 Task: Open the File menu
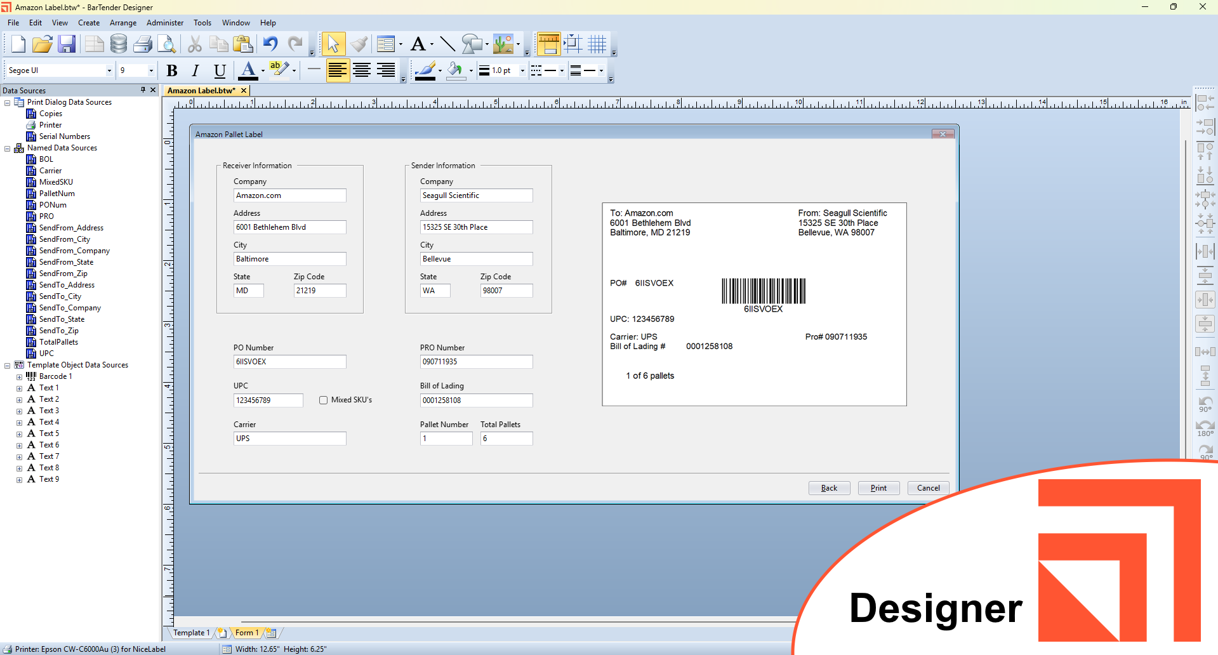click(x=13, y=23)
